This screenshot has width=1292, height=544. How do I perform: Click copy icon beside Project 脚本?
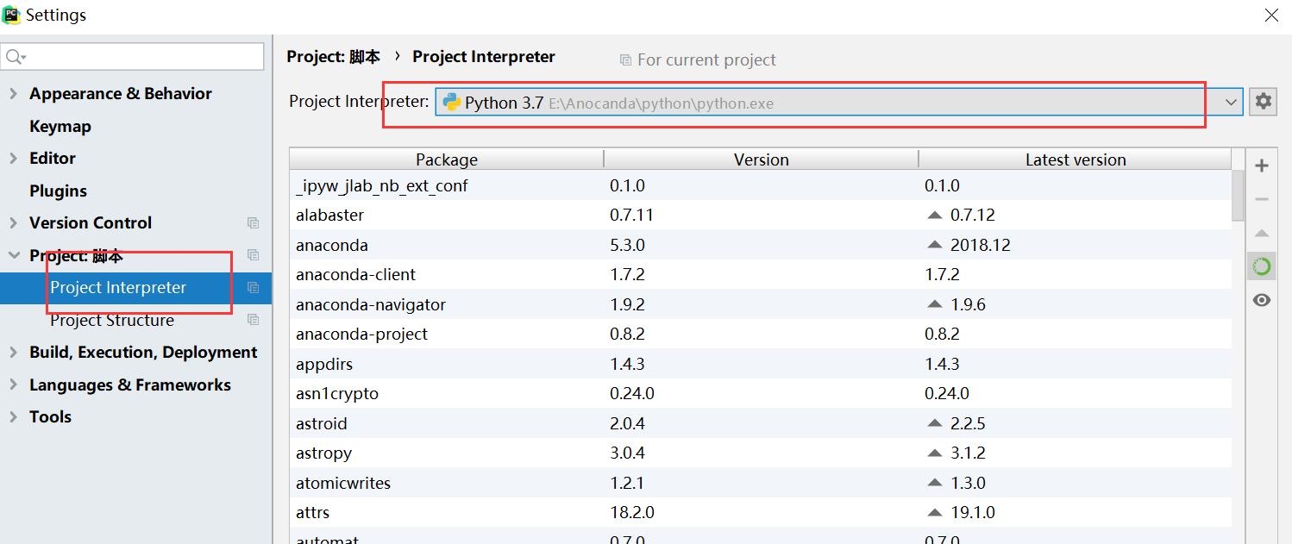pos(253,255)
